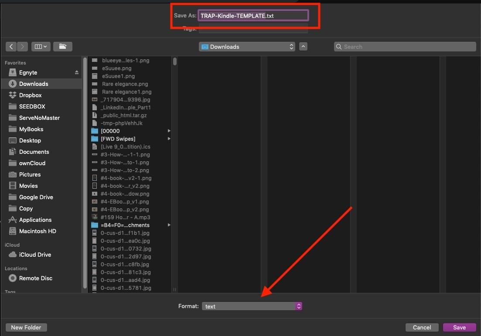
Task: Click the new folder toolbar icon
Action: point(63,47)
